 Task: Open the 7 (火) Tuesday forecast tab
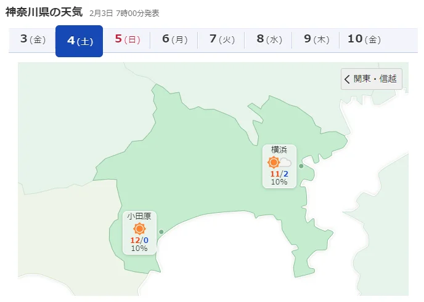point(221,40)
